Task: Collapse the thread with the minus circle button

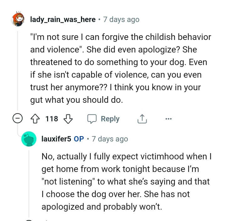Action: tap(17, 119)
